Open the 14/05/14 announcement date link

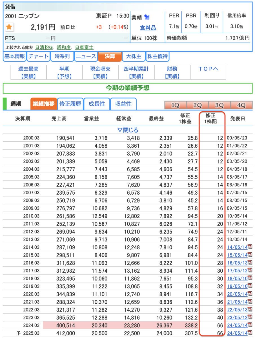coord(237,247)
